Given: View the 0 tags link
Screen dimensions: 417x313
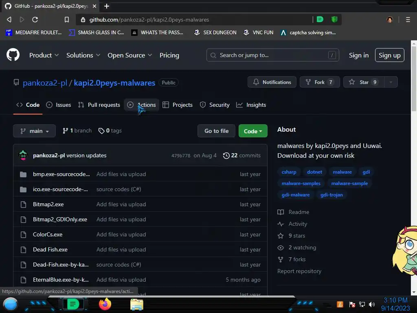Looking at the screenshot, I should click(110, 131).
